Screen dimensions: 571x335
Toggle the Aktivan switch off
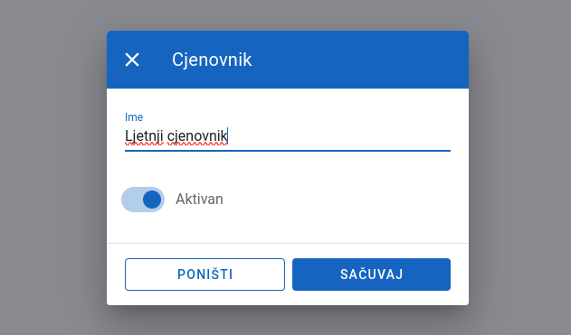(143, 200)
